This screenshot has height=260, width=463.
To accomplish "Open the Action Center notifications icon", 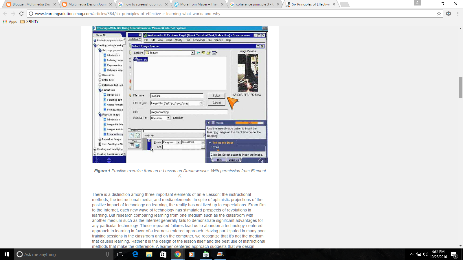I will pyautogui.click(x=454, y=255).
